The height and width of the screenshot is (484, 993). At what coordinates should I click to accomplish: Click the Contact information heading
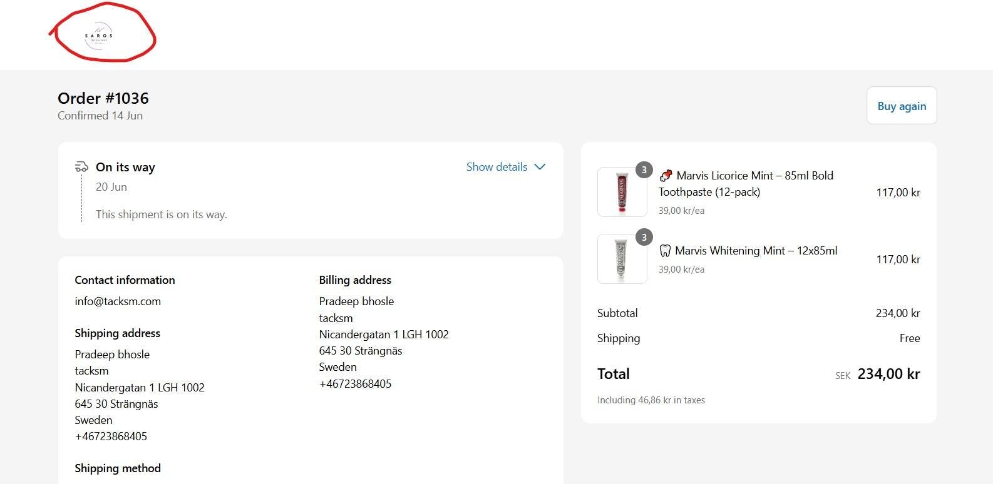[125, 280]
